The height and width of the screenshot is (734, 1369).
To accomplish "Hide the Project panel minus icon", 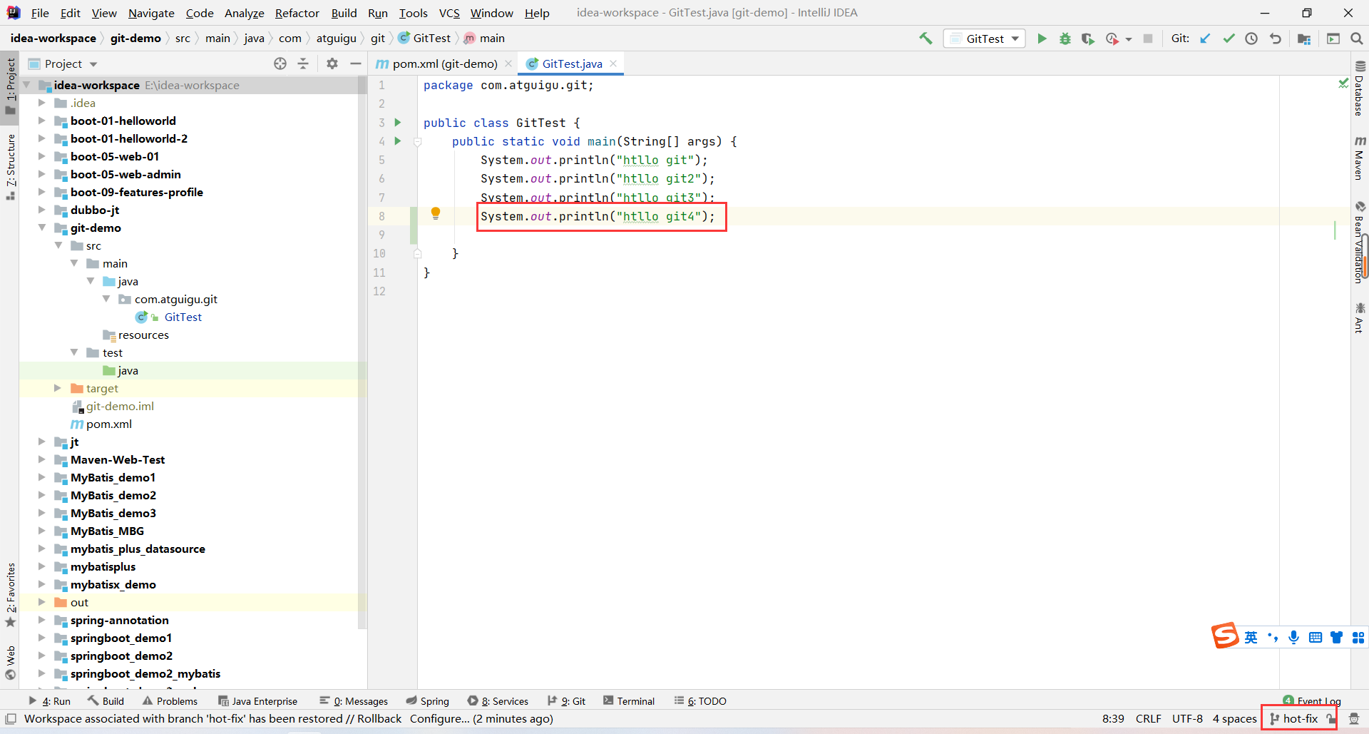I will click(355, 63).
